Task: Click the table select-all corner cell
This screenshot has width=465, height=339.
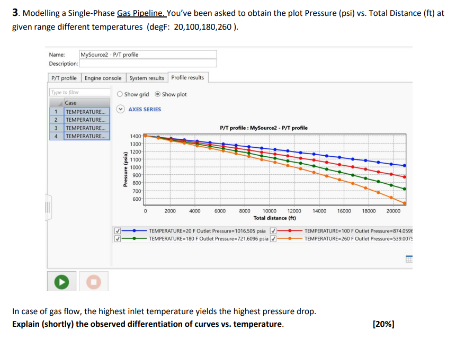Action: [x=56, y=103]
